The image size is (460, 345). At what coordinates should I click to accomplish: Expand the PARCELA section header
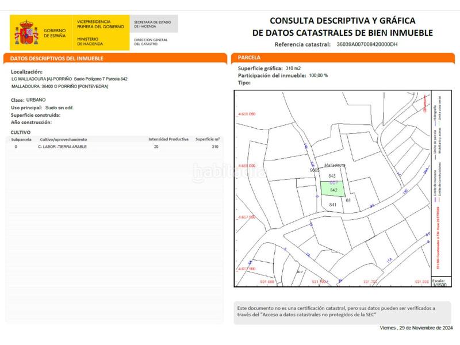pos(247,57)
